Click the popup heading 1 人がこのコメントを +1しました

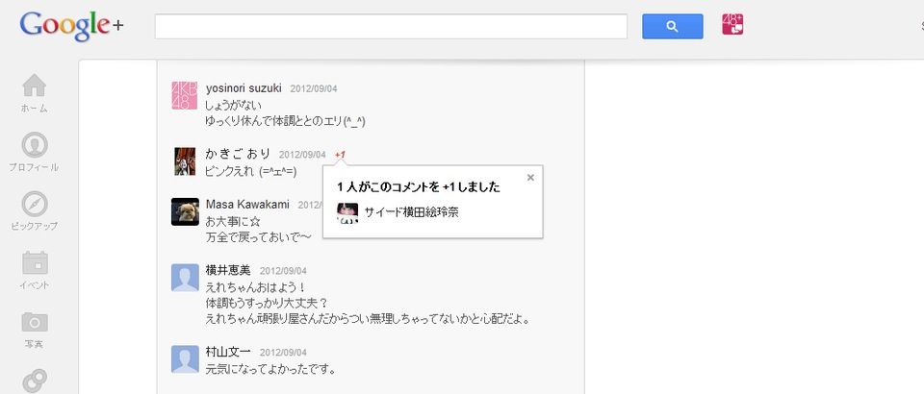[419, 187]
